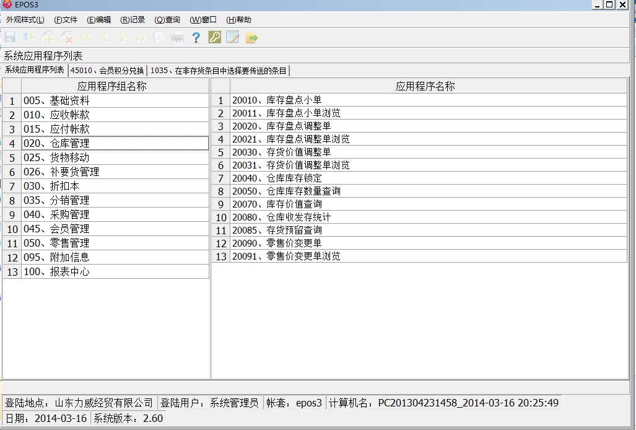
Task: Click the floppy disk save icon
Action: 11,38
